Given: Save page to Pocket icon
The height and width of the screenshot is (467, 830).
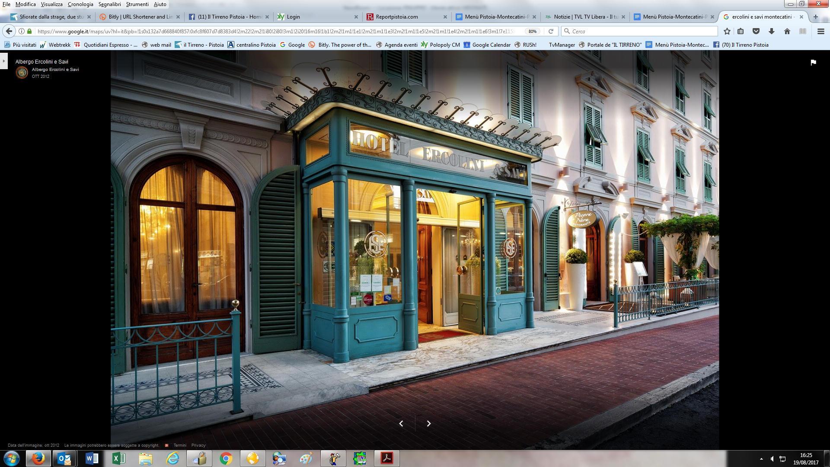Looking at the screenshot, I should pyautogui.click(x=756, y=31).
